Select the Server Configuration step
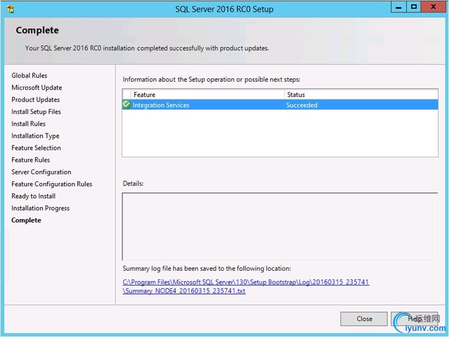The height and width of the screenshot is (337, 449). click(41, 172)
